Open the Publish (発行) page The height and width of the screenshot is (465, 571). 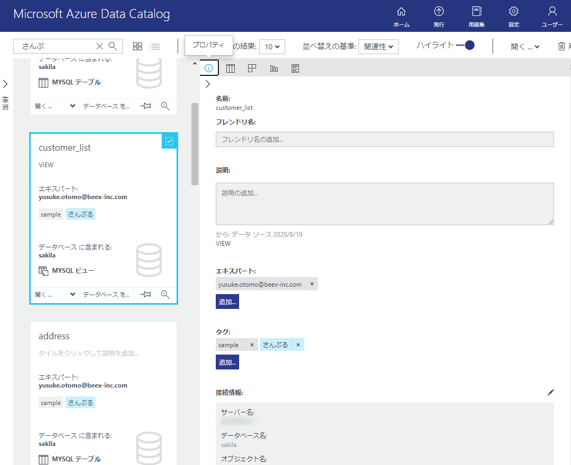439,17
